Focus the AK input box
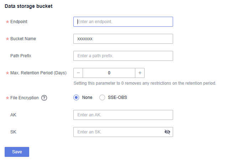Image resolution: width=229 pixels, height=164 pixels. click(123, 115)
